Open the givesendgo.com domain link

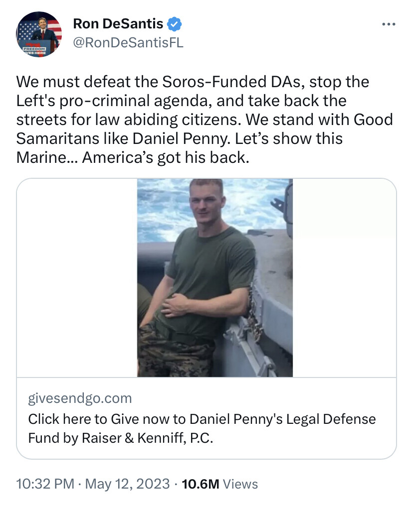(80, 398)
